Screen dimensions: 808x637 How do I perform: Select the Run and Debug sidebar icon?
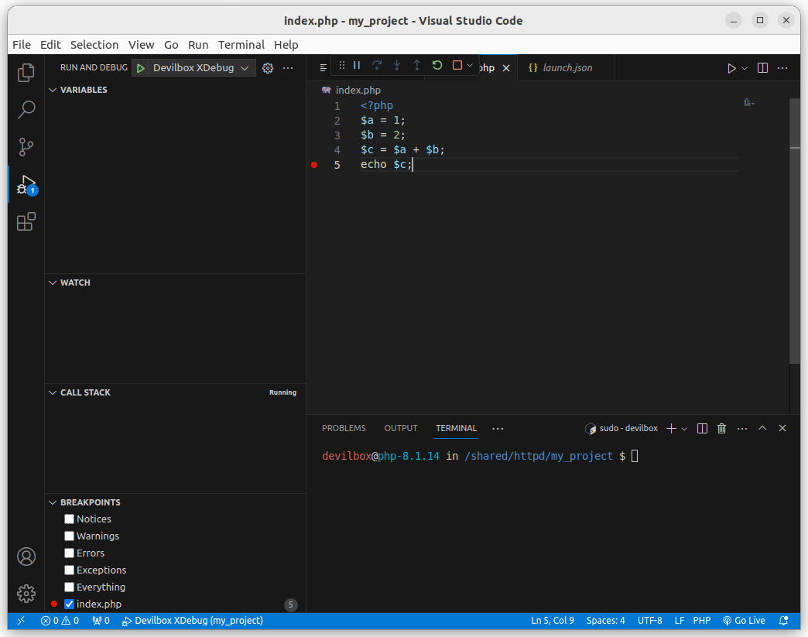tap(26, 184)
